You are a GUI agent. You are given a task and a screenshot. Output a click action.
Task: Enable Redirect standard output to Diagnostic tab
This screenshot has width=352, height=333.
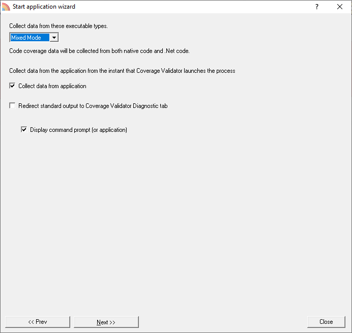[x=12, y=105]
